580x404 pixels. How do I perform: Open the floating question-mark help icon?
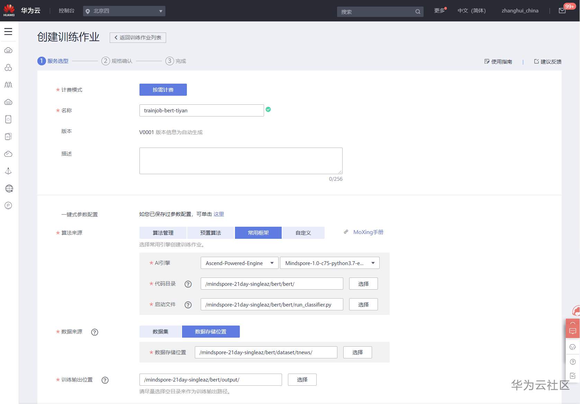pyautogui.click(x=573, y=362)
